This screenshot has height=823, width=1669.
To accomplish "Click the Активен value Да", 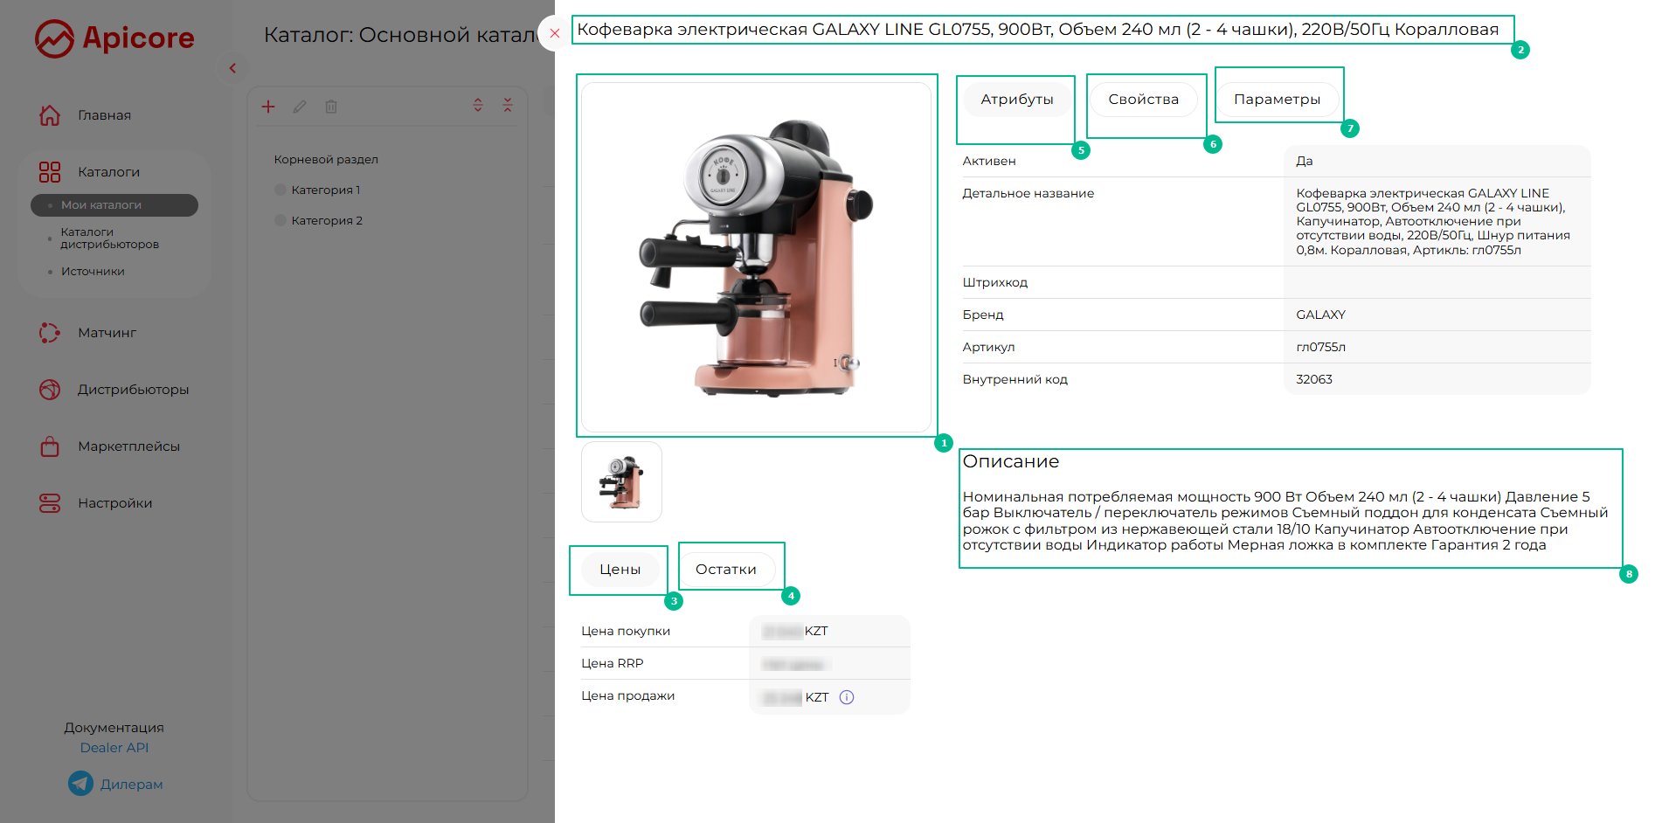I will [x=1305, y=161].
